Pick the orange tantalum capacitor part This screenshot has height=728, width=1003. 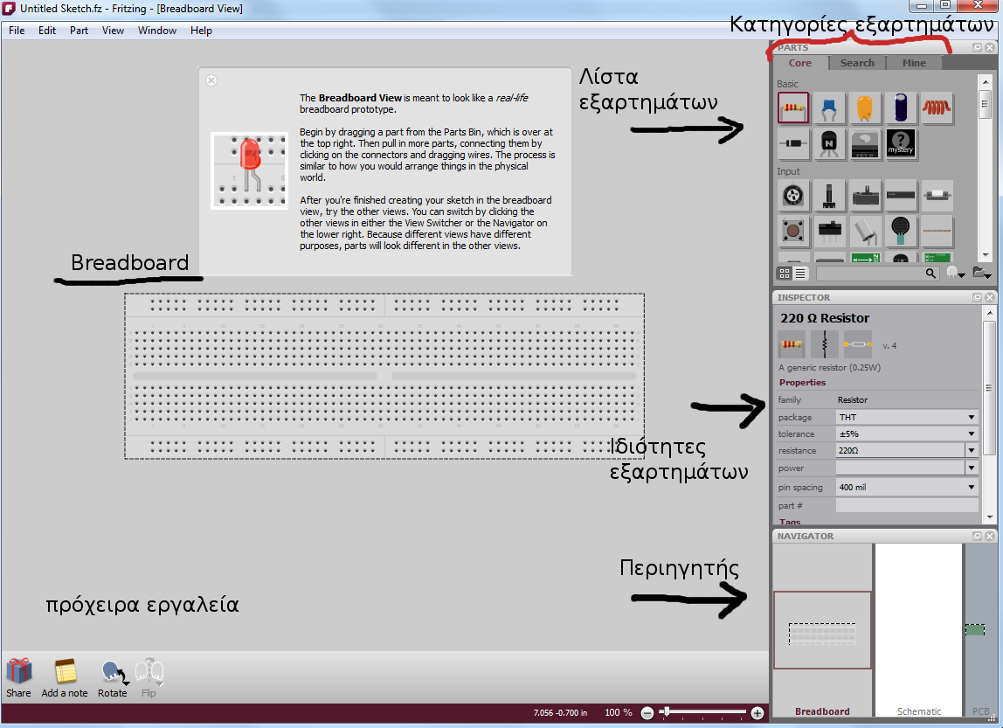(x=865, y=108)
